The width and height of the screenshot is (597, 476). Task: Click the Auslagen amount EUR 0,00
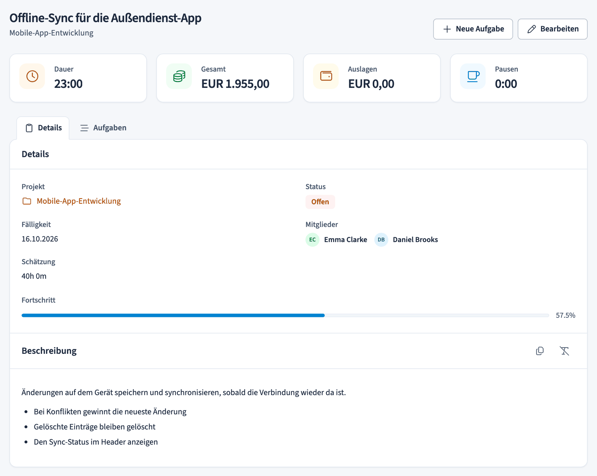pos(371,84)
